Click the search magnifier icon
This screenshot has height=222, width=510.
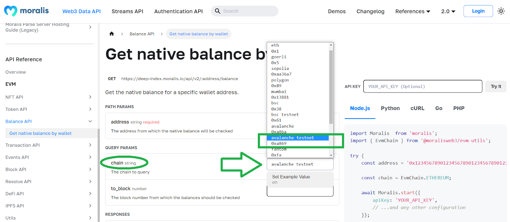[x=218, y=11]
